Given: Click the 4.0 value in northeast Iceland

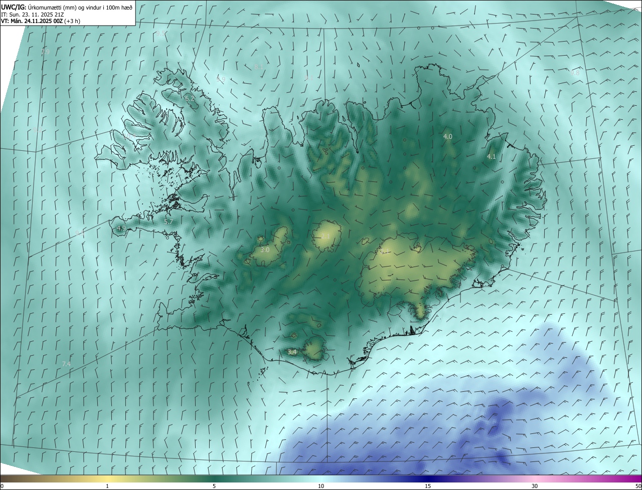Looking at the screenshot, I should [448, 136].
